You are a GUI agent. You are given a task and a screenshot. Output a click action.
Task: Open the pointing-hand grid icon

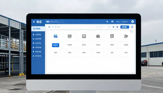coord(126,36)
